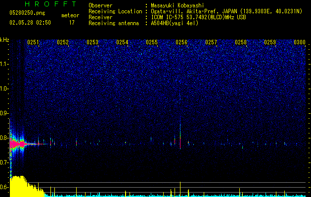Click the Observer label
This screenshot has width=311, height=197.
100,5
